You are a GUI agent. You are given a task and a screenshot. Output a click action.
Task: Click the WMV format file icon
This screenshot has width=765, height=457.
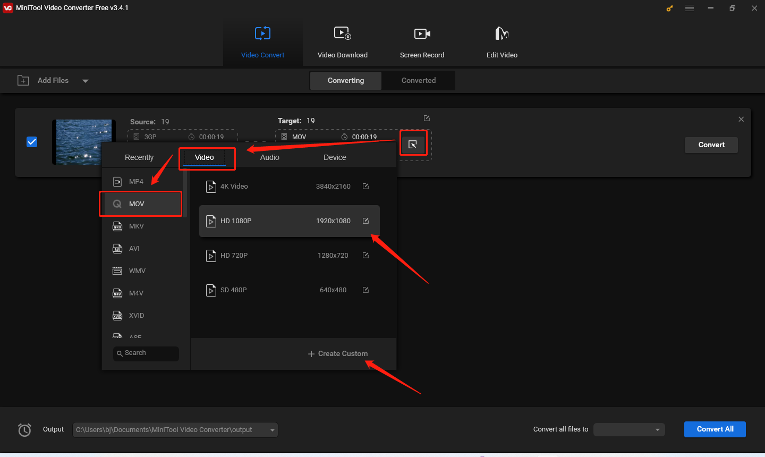117,271
